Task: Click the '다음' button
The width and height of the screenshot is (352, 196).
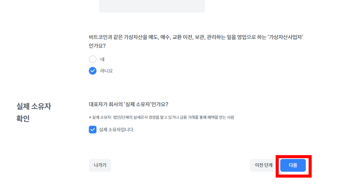Action: [293, 165]
